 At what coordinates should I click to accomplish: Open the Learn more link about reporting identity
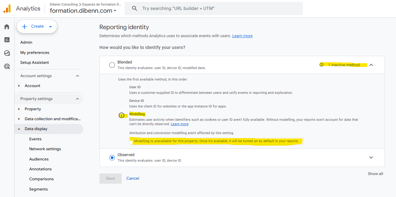[242, 36]
